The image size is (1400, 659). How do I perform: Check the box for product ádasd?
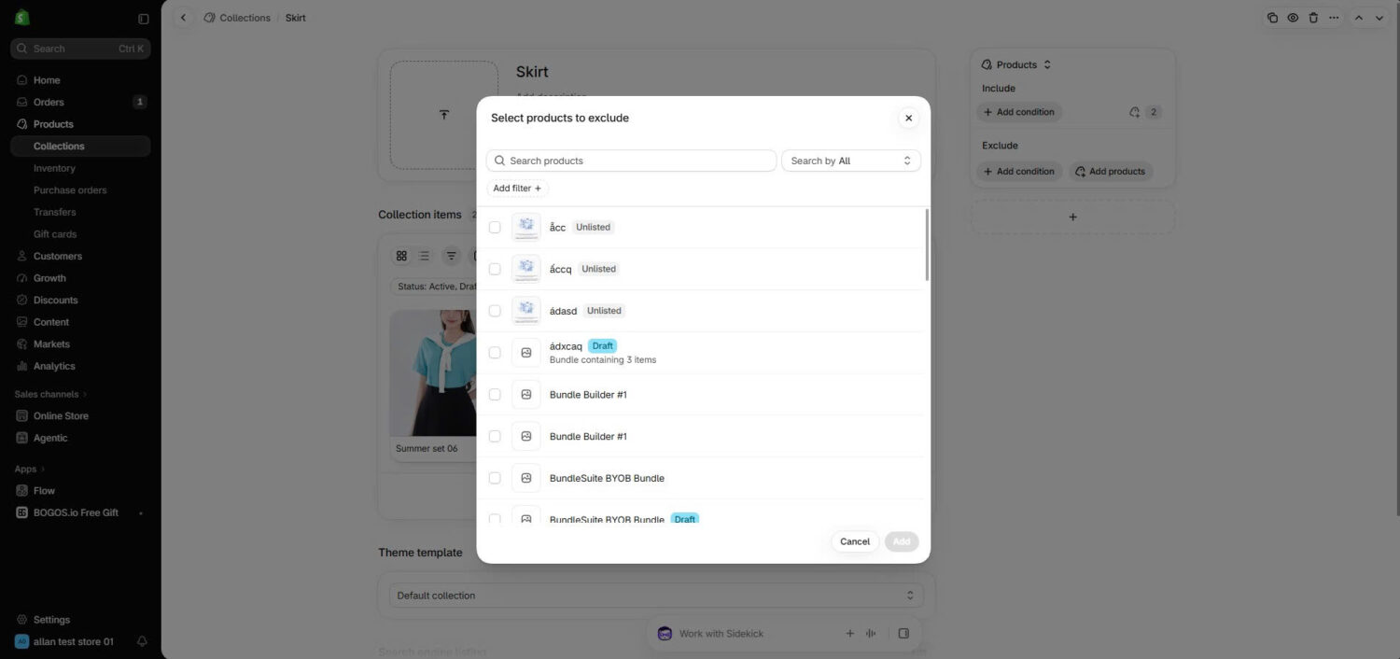495,311
